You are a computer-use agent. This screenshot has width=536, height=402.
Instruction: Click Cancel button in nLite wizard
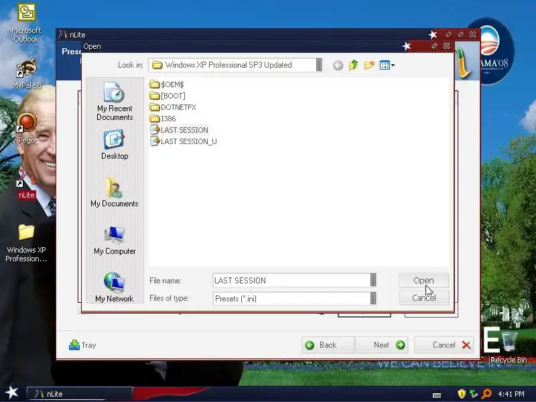pos(444,345)
